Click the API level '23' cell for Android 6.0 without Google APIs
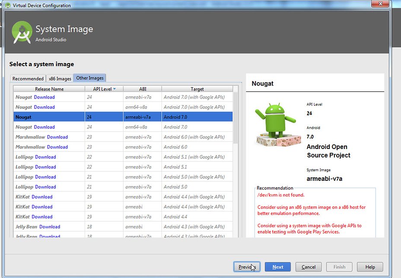 tap(104, 147)
